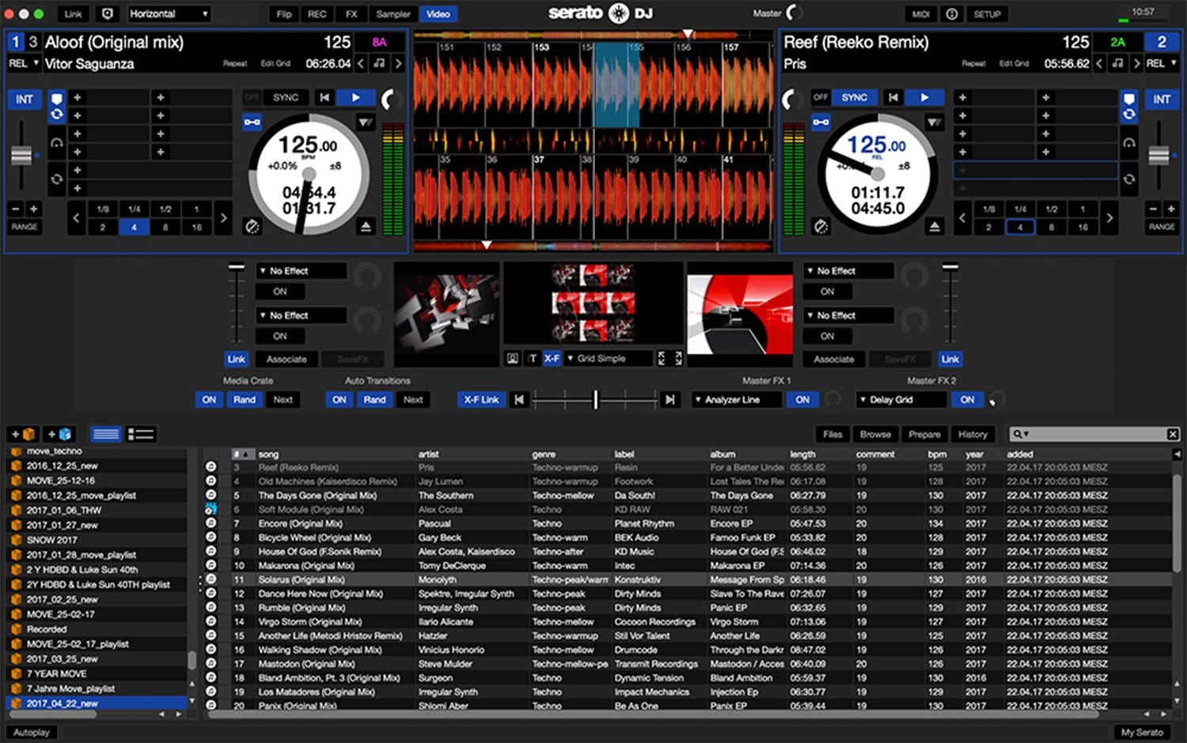Screen dimensions: 1187x743
Task: Eject the track from left deck
Action: [365, 227]
